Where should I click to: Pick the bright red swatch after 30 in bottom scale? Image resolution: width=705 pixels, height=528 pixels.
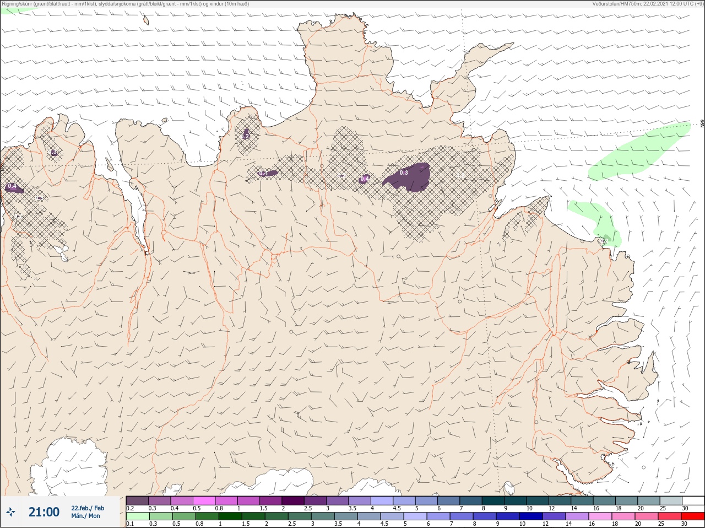(693, 516)
